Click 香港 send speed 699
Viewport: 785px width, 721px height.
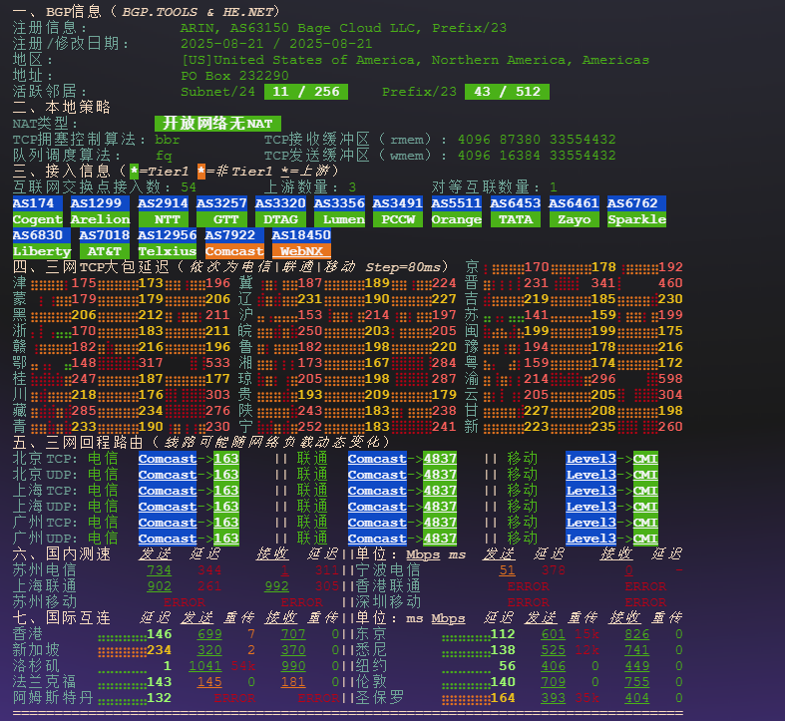209,634
